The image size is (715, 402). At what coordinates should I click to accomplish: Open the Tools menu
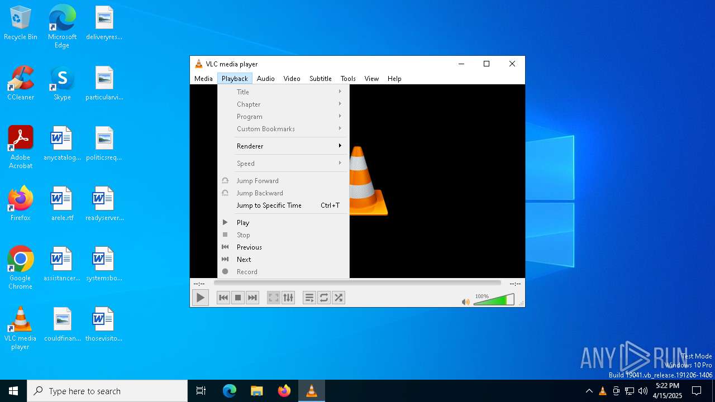click(x=348, y=79)
